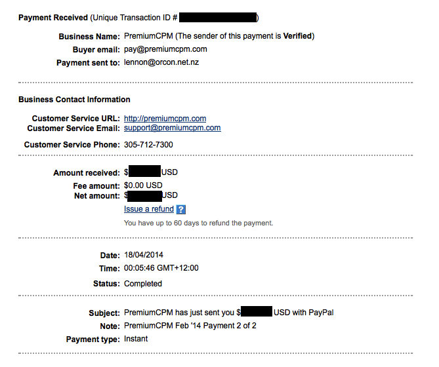Click the Completed status text
The image size is (439, 367).
point(143,284)
